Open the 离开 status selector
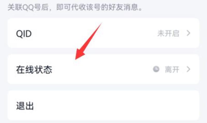The width and height of the screenshot is (207, 123). (172, 69)
